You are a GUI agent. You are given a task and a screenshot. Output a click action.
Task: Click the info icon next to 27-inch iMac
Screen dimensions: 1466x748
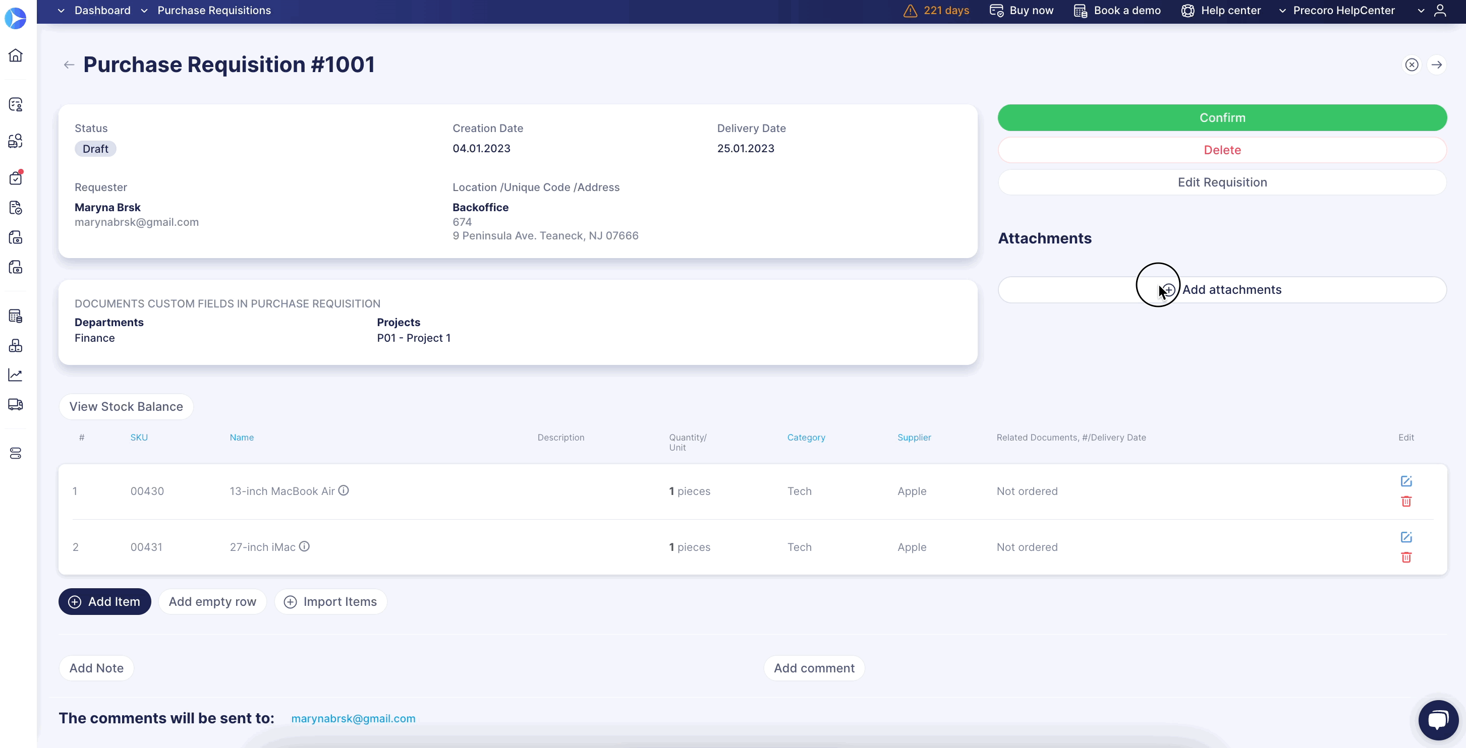[x=305, y=546]
